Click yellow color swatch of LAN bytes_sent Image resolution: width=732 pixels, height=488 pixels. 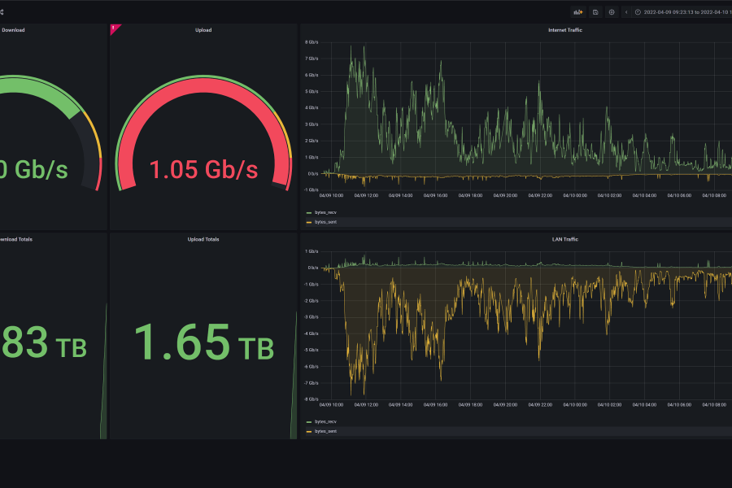point(308,431)
